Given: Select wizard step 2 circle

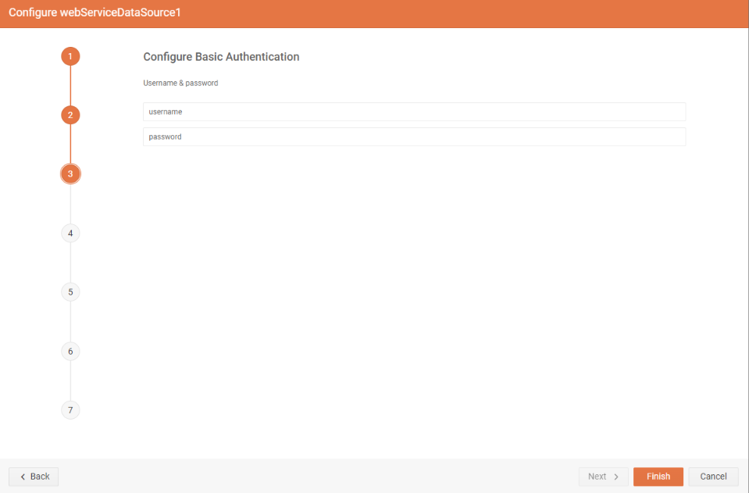Looking at the screenshot, I should click(x=70, y=114).
